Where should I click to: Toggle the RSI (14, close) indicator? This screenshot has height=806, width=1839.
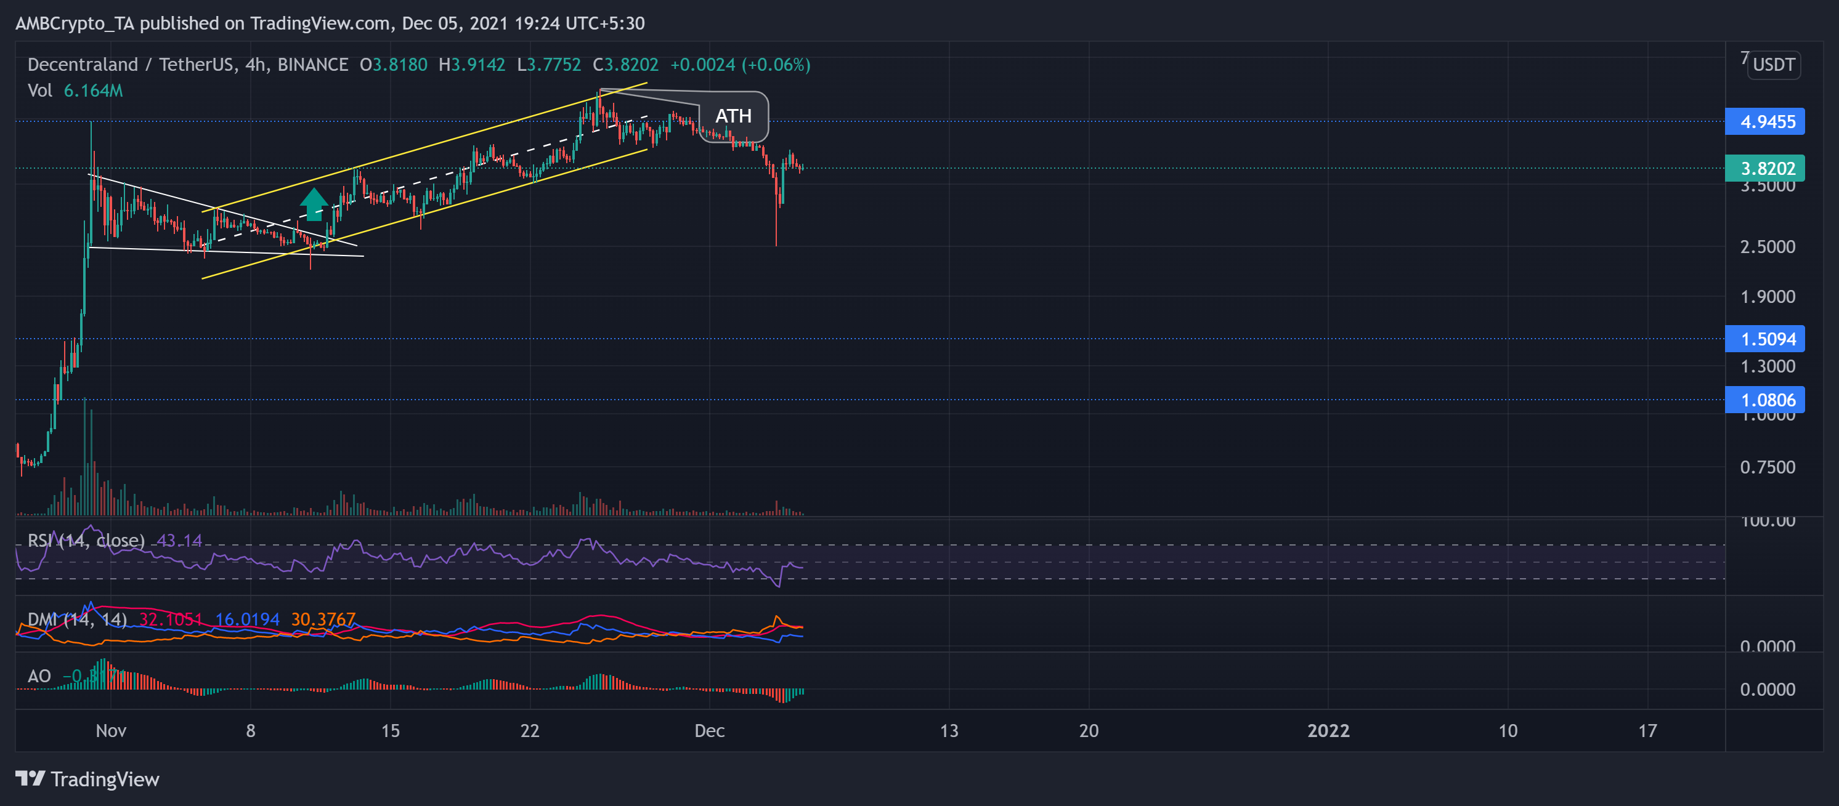coord(86,541)
